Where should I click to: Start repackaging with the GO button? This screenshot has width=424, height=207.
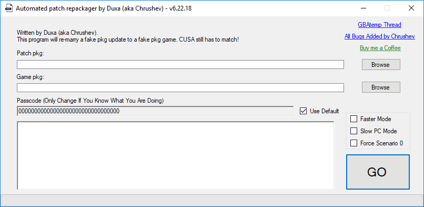(x=378, y=172)
